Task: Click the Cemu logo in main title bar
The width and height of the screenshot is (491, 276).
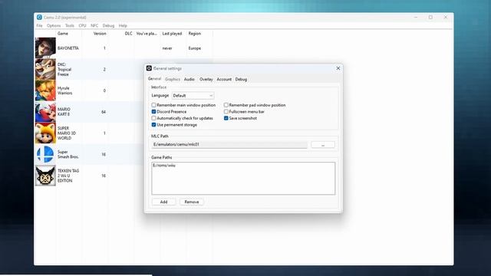Action: 39,17
